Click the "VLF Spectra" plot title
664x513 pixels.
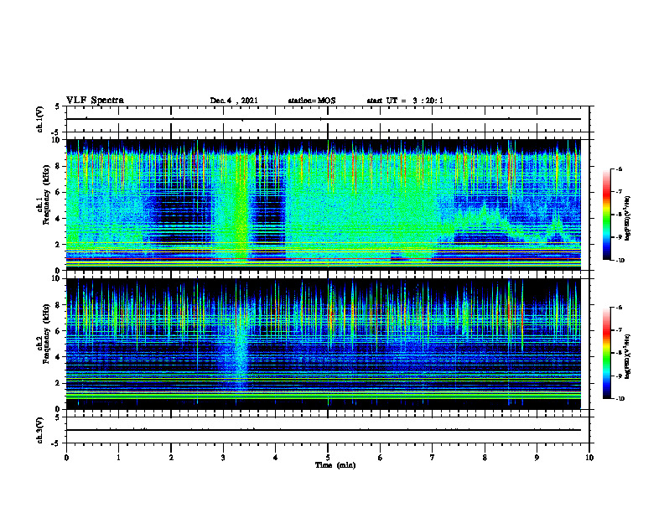click(x=95, y=101)
